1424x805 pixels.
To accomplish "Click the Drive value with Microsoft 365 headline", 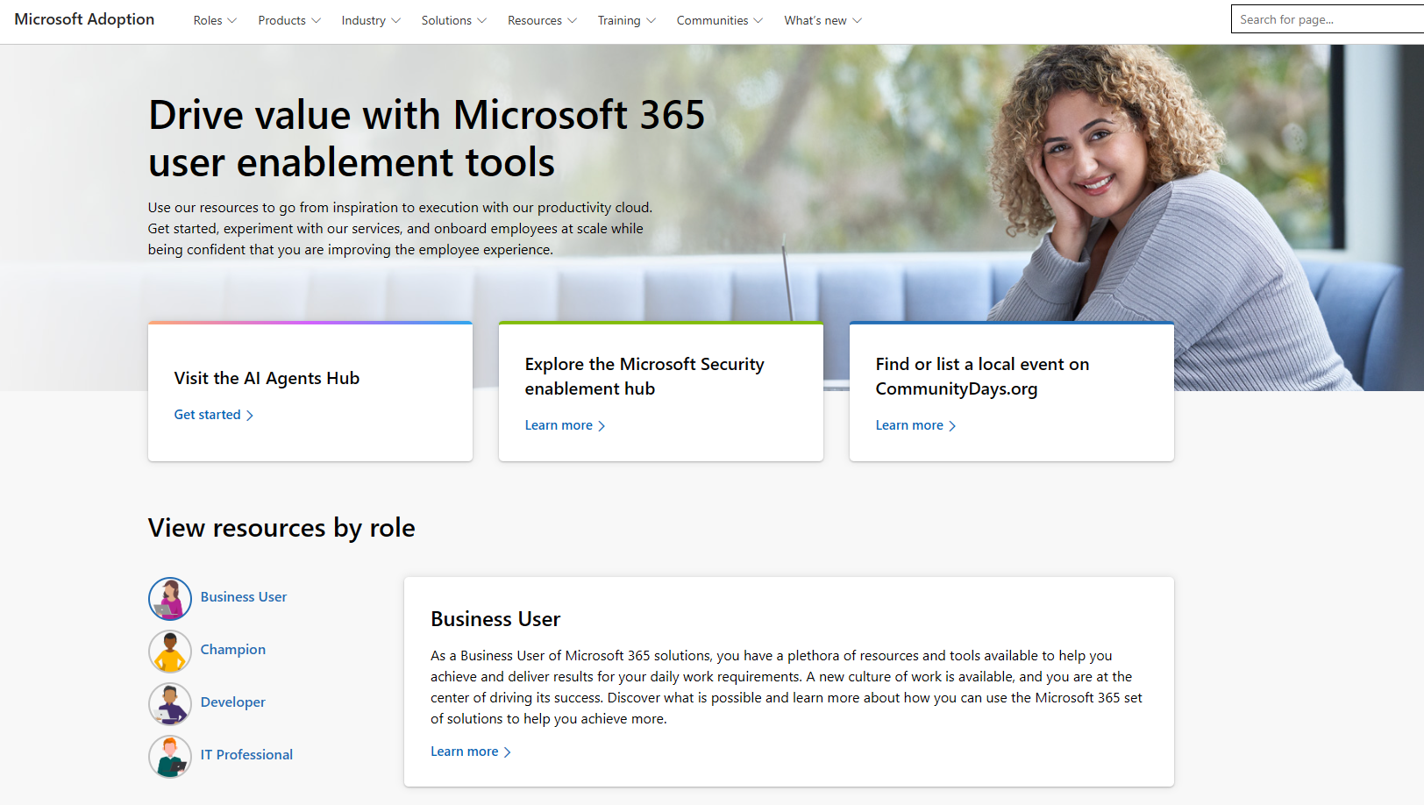I will tap(426, 139).
